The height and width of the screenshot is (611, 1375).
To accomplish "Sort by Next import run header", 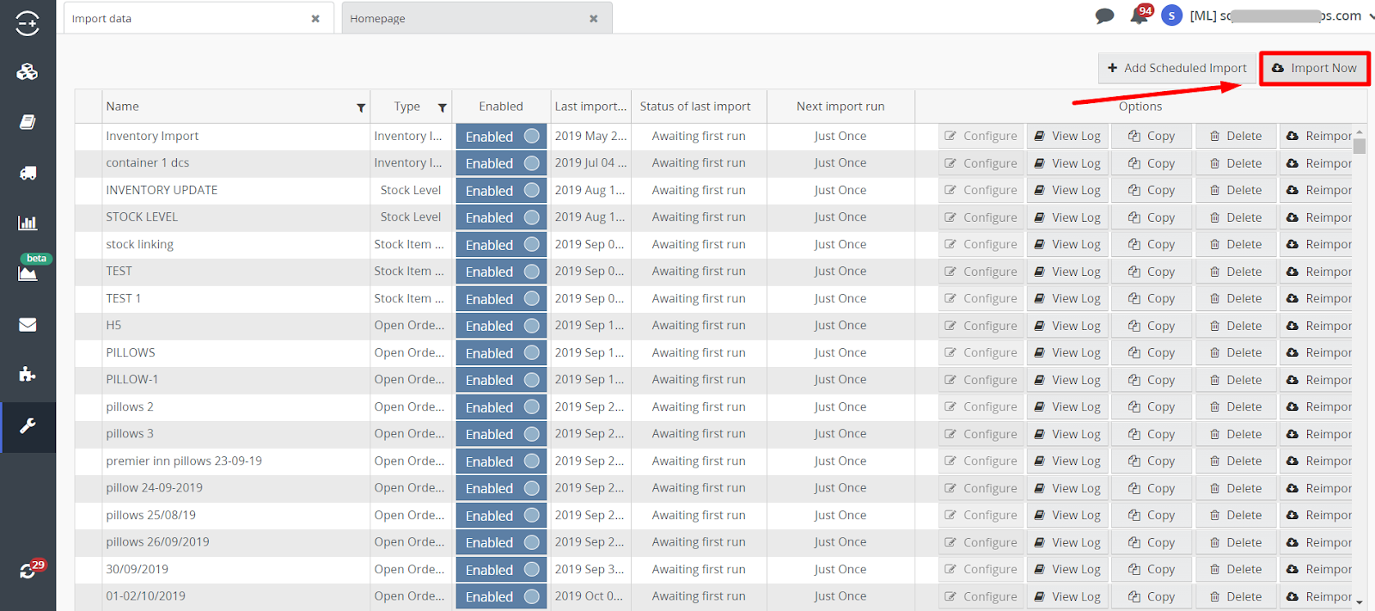I will point(840,107).
